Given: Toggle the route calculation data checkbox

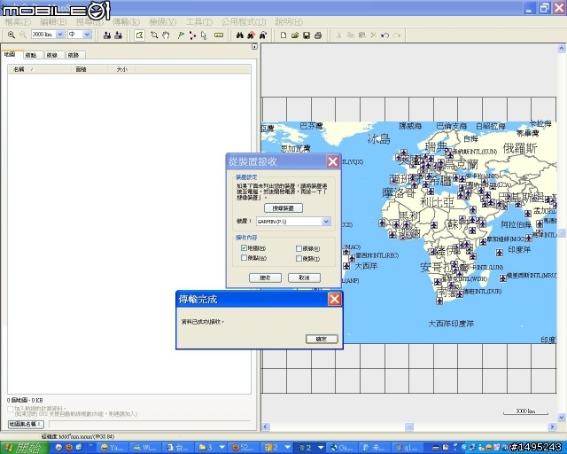Looking at the screenshot, I should click(x=10, y=409).
